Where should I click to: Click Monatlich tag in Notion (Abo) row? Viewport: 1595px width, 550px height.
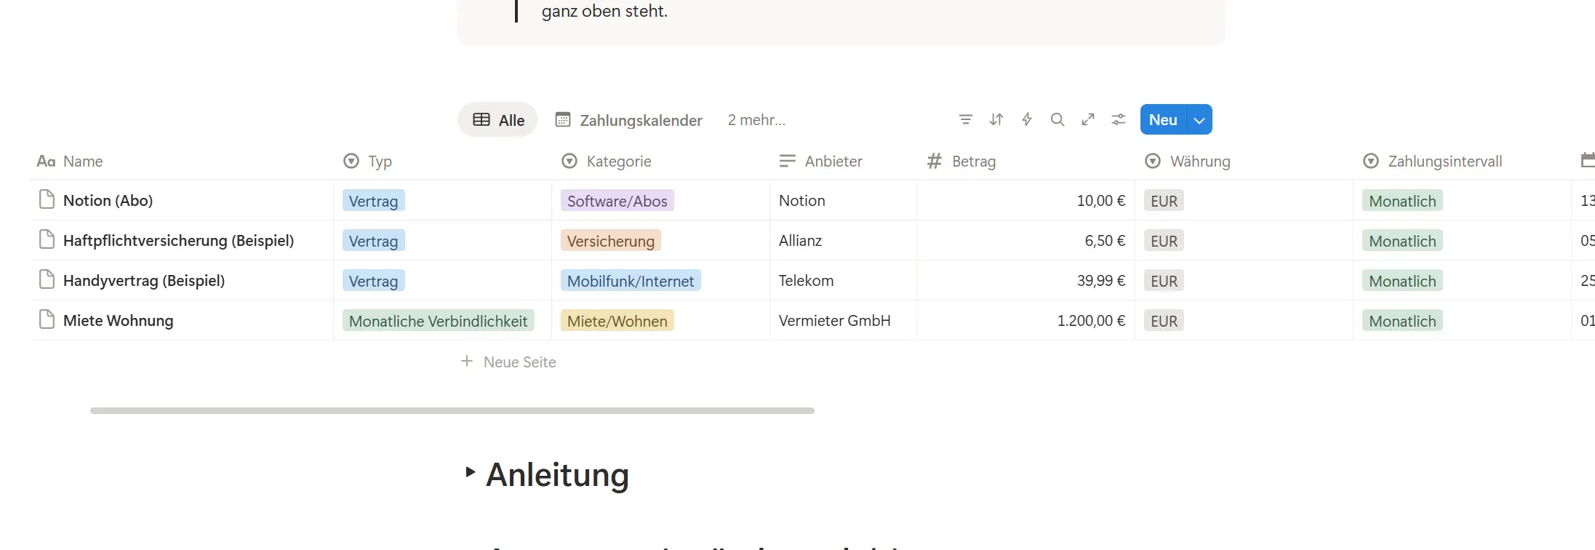[x=1402, y=201]
